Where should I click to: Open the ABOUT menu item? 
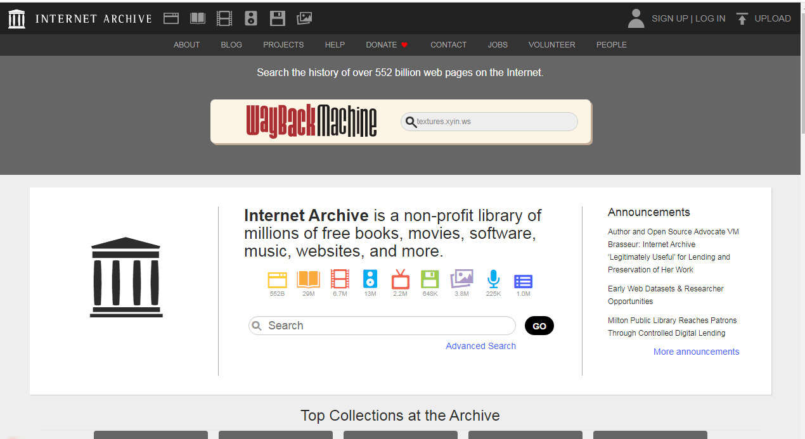(x=186, y=45)
